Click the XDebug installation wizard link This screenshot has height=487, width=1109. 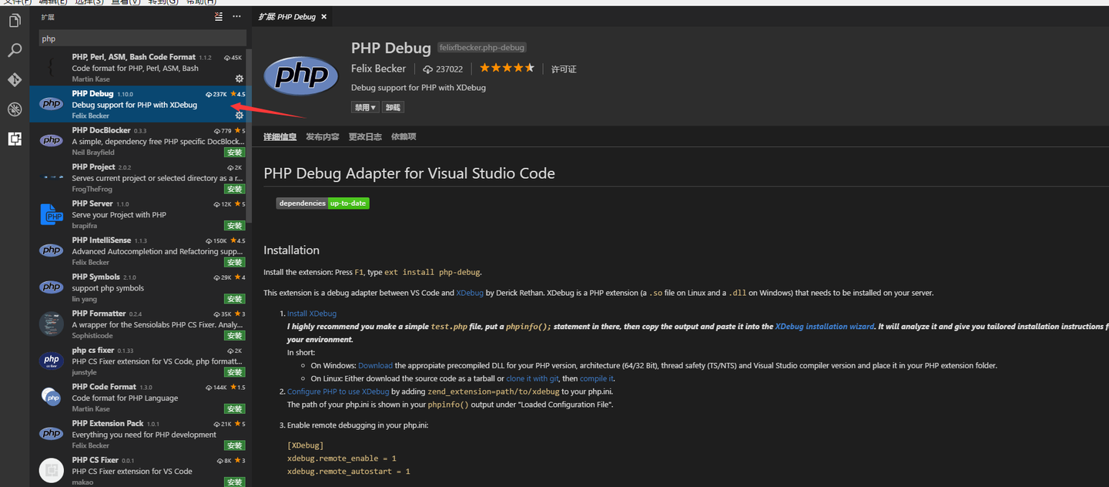[x=824, y=326]
